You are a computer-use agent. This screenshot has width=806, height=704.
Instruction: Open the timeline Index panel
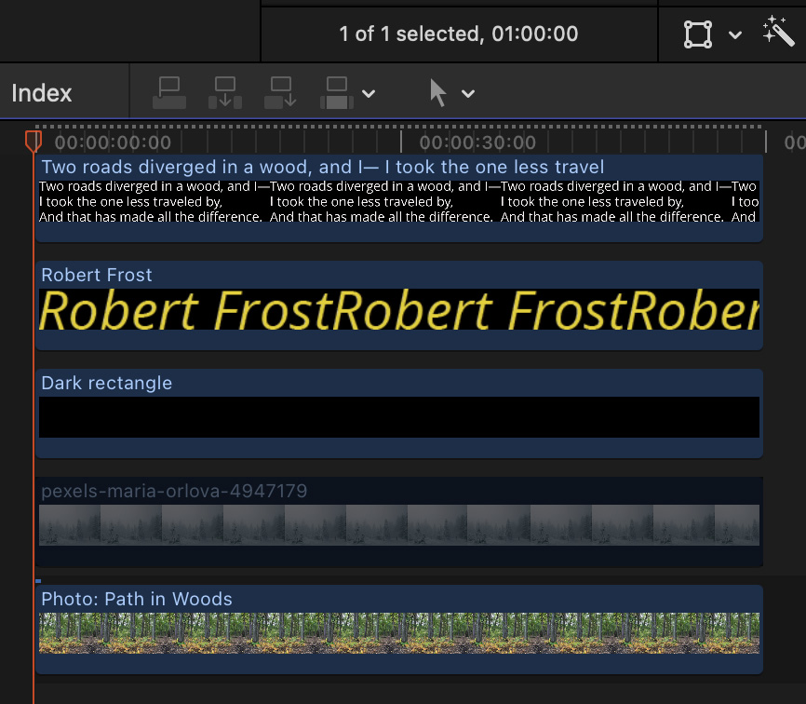[42, 93]
